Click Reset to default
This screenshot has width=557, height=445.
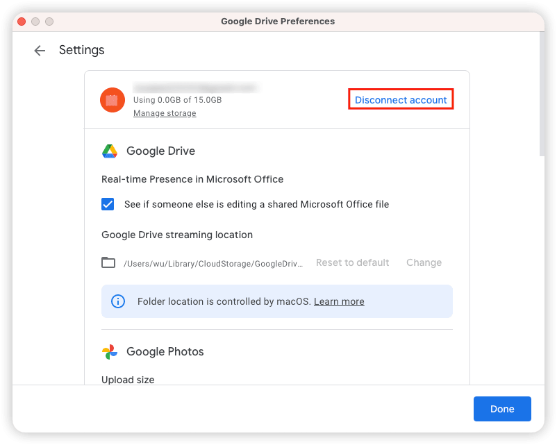tap(352, 262)
